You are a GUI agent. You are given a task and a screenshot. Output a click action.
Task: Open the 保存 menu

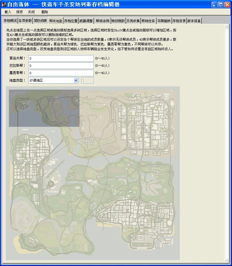[x=19, y=12]
